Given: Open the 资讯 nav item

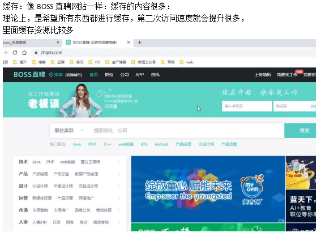Looking at the screenshot, I should coord(155,75).
